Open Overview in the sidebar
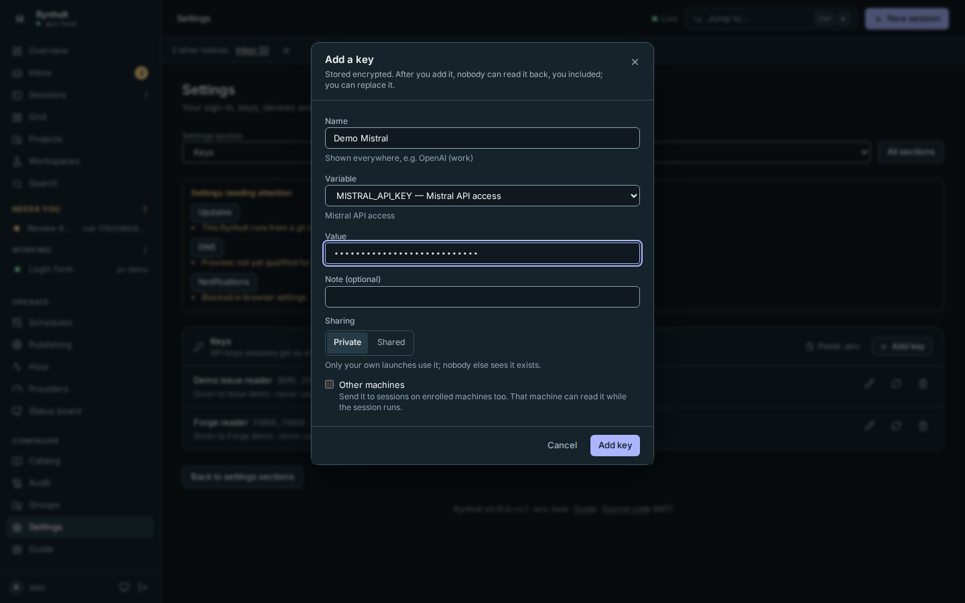The image size is (965, 603). (x=80, y=51)
